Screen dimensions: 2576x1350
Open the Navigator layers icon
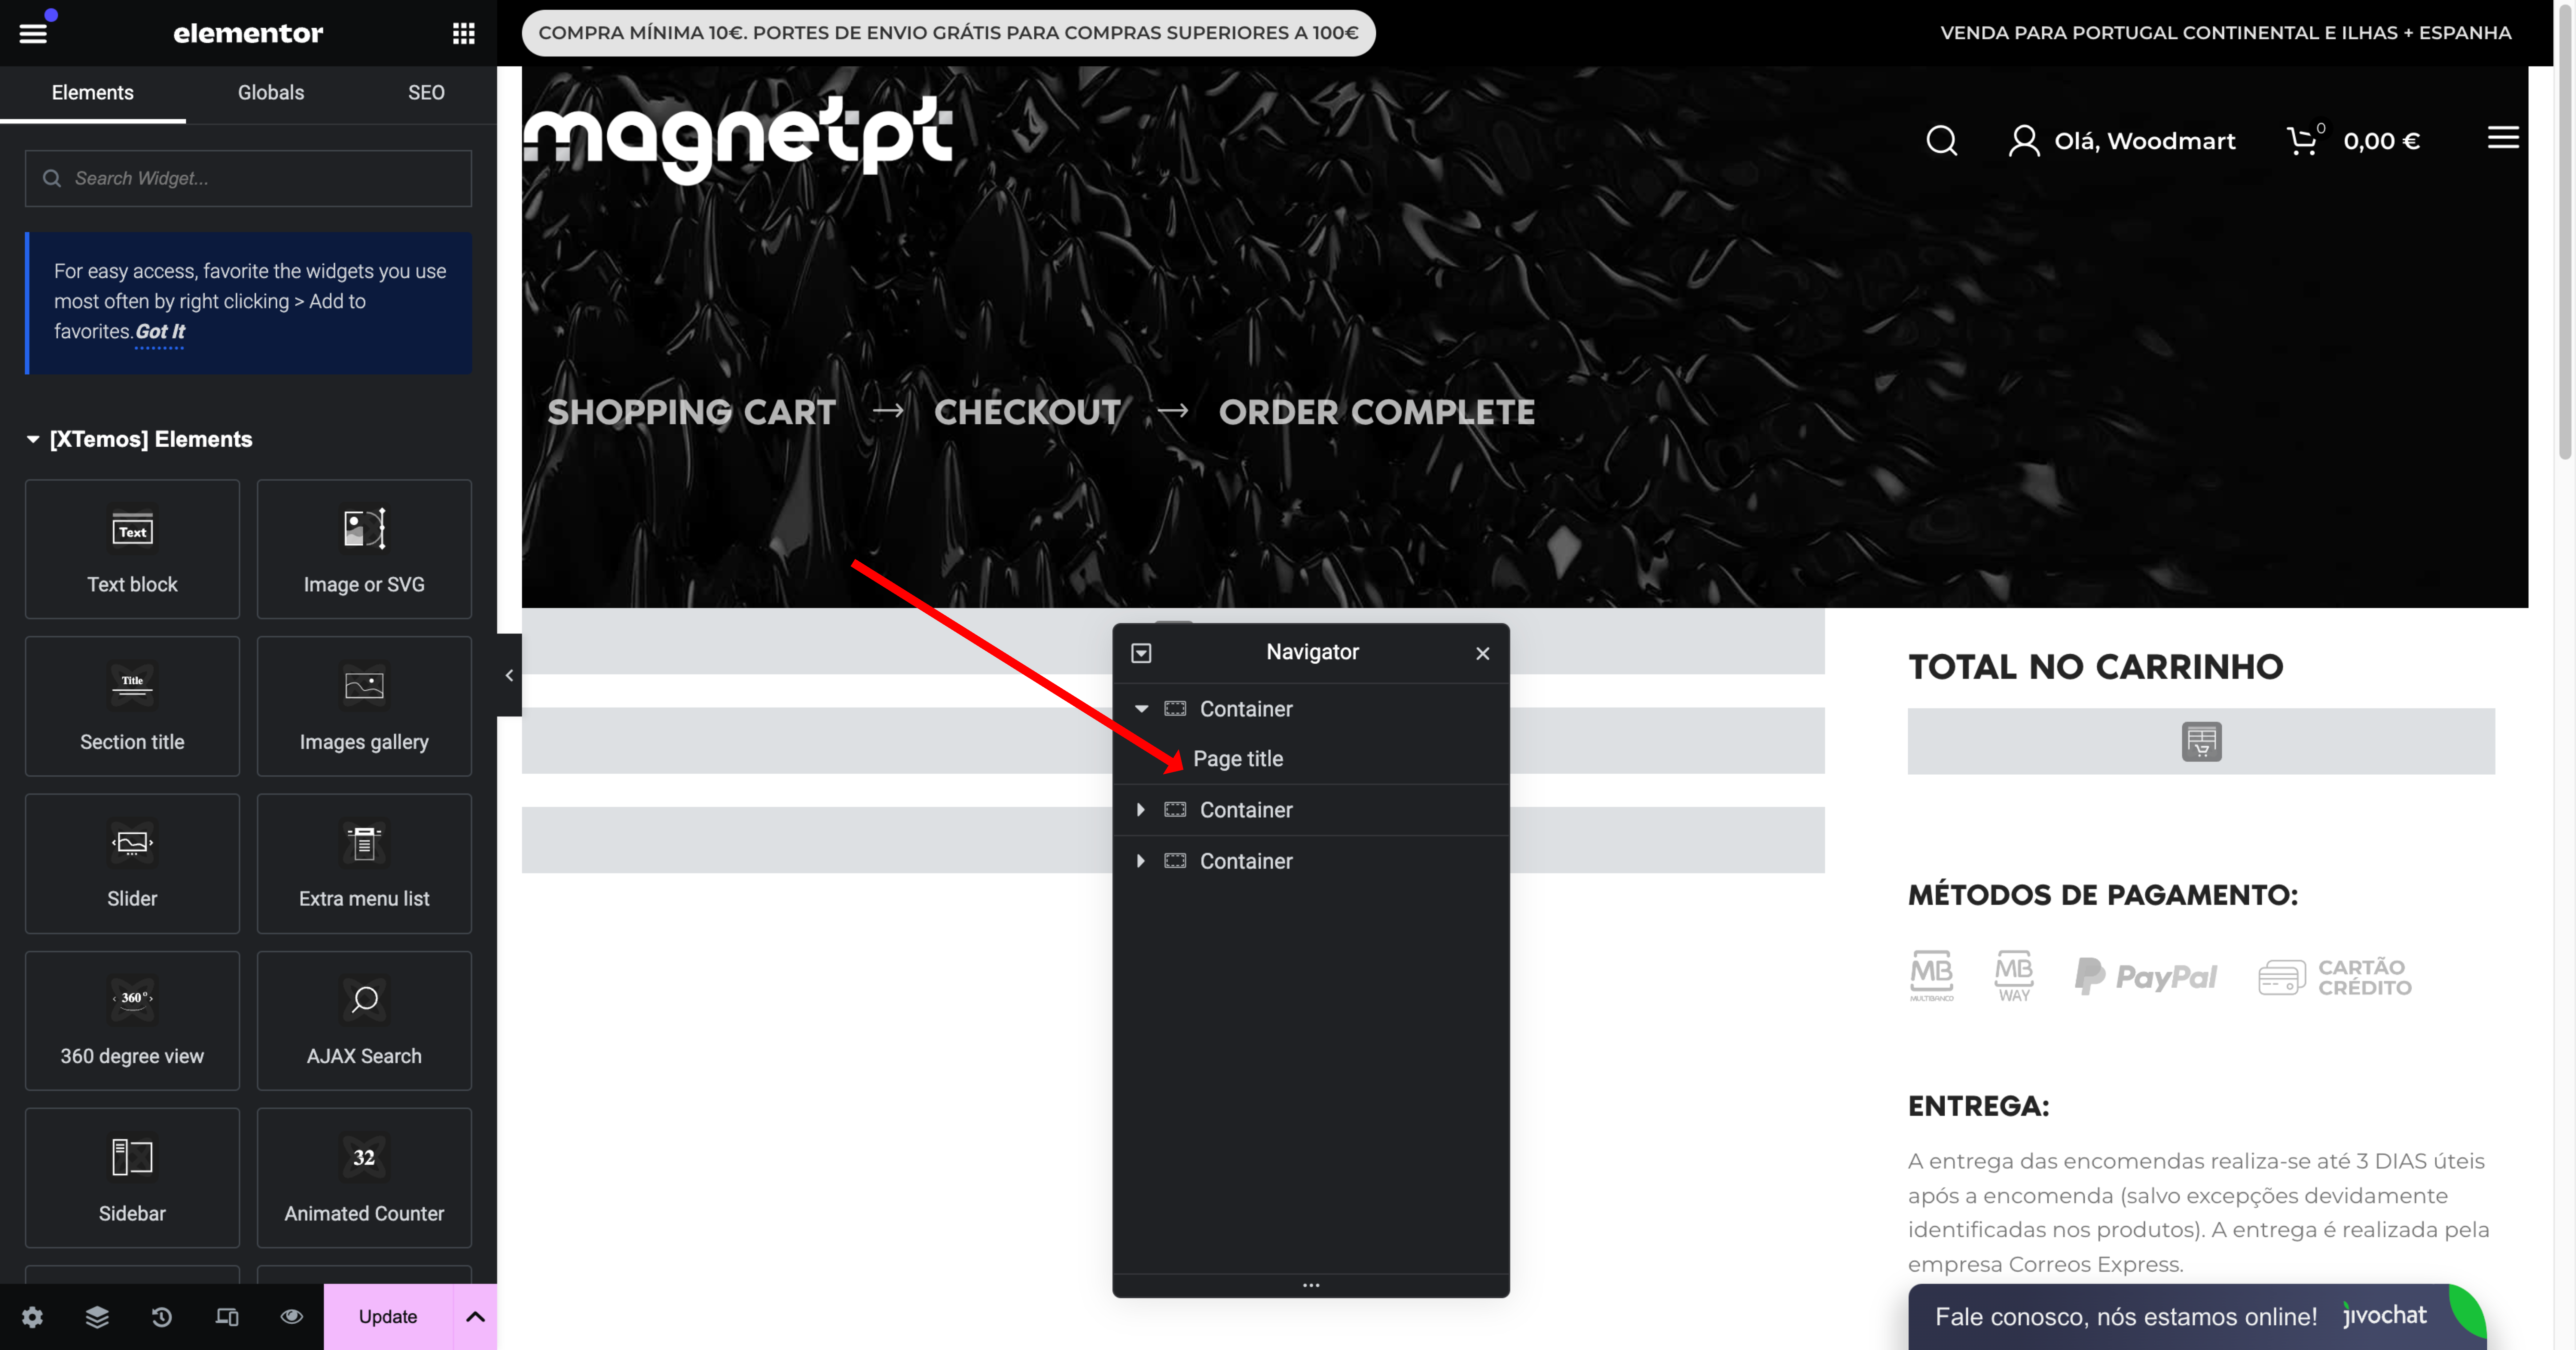(97, 1317)
